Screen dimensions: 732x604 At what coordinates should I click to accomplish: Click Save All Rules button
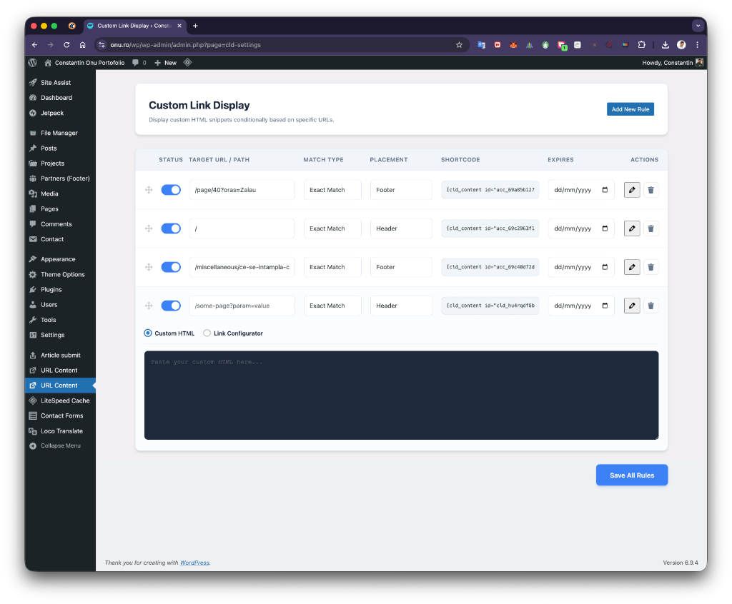tap(632, 475)
